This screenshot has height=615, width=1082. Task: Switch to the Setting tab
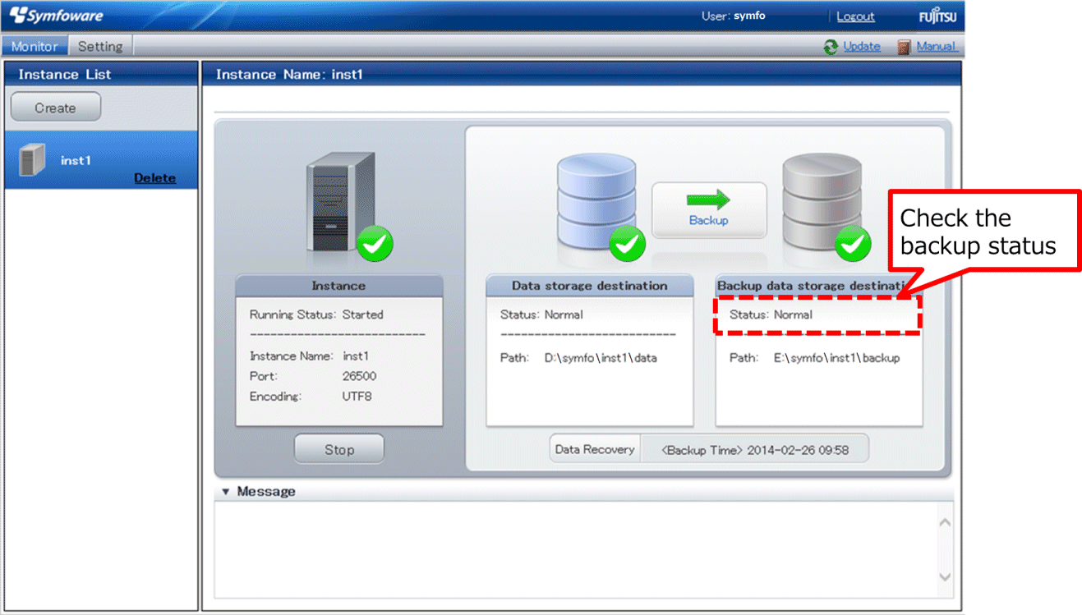tap(100, 47)
